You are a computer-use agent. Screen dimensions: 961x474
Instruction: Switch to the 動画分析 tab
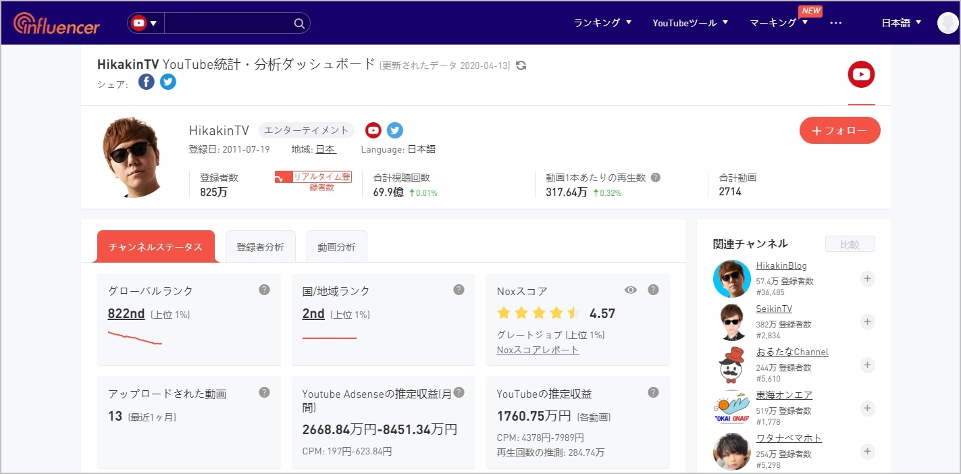[x=336, y=246]
